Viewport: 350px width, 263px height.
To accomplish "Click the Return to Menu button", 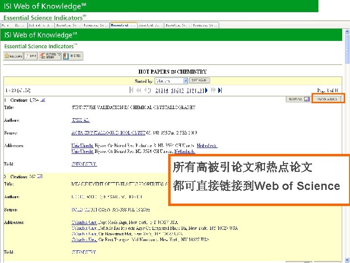I will coord(50,56).
